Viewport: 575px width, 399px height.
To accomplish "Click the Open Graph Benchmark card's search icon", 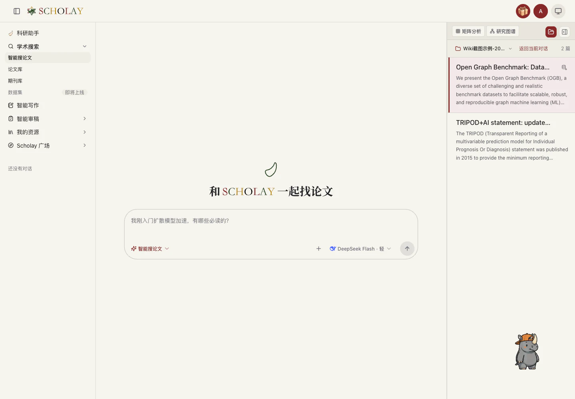I will coord(564,67).
